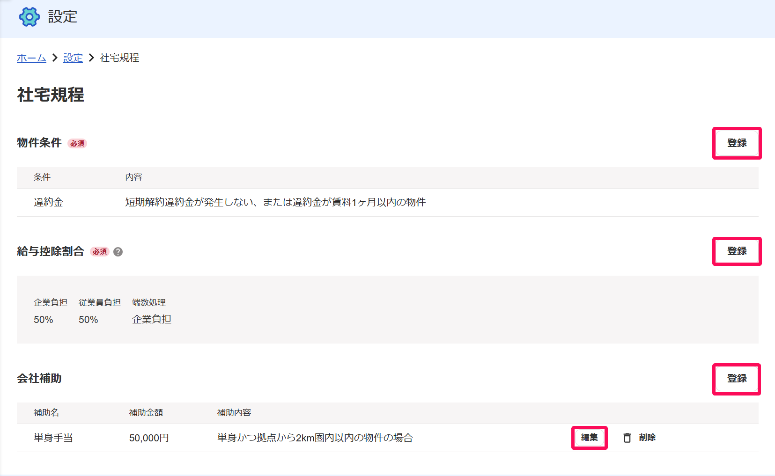Select the 企業負担 value under 端数処理

152,319
